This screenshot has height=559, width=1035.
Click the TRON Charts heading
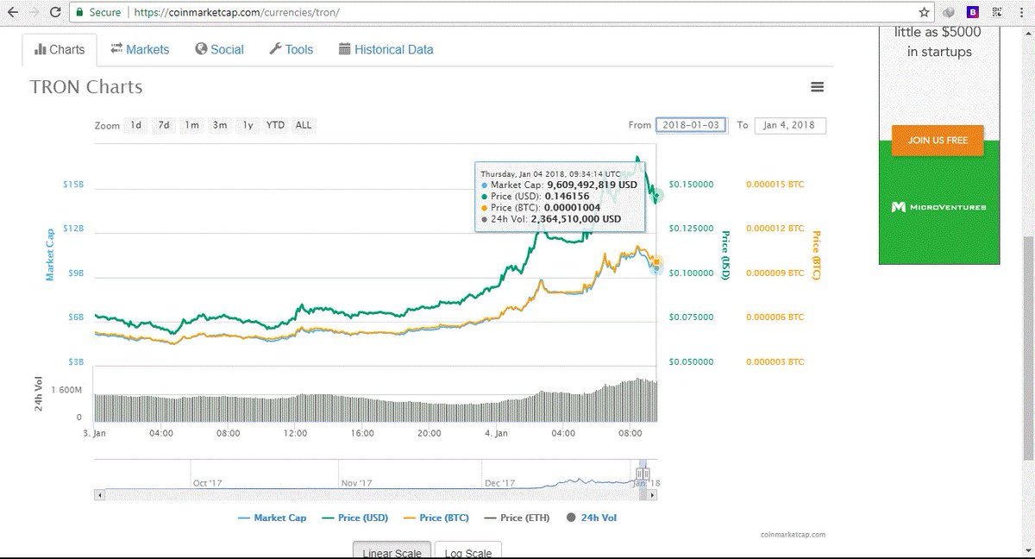pyautogui.click(x=86, y=87)
